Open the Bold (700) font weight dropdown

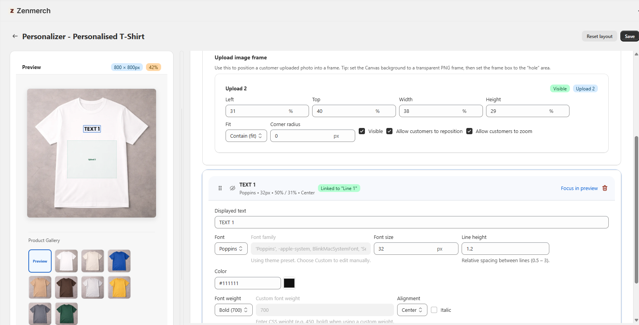(233, 310)
